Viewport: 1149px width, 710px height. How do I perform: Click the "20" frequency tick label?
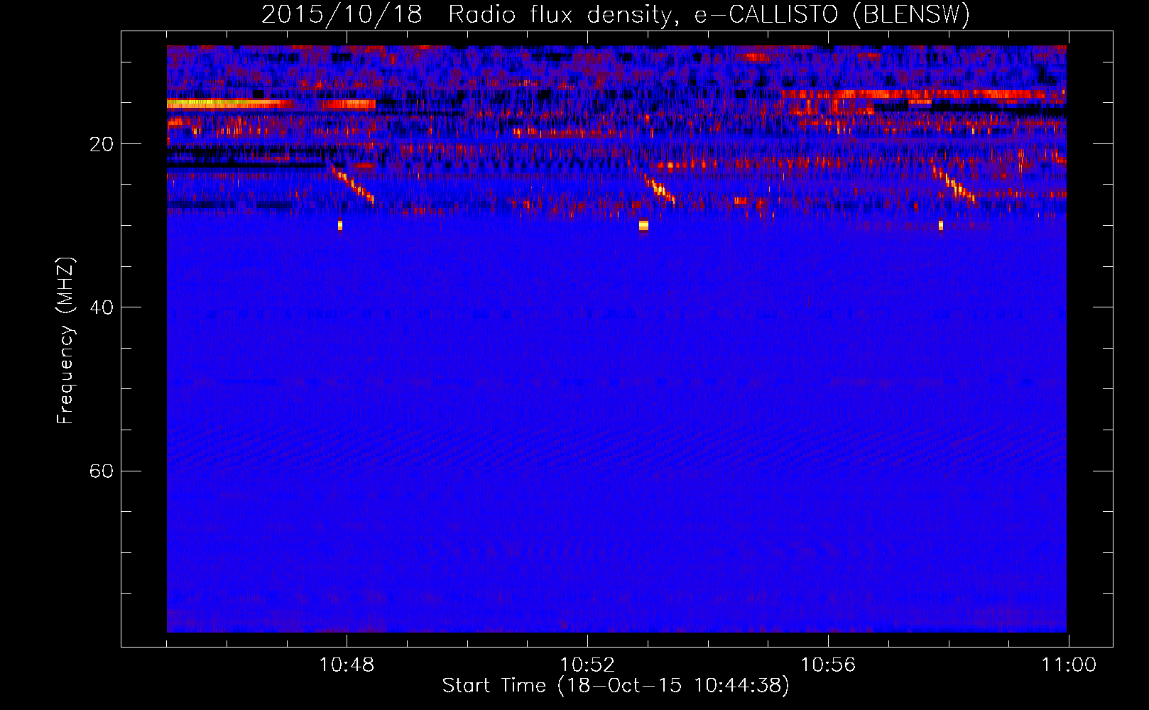pyautogui.click(x=102, y=144)
